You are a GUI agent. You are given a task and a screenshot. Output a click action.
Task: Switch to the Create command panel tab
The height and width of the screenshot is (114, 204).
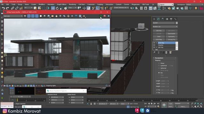point(154,19)
